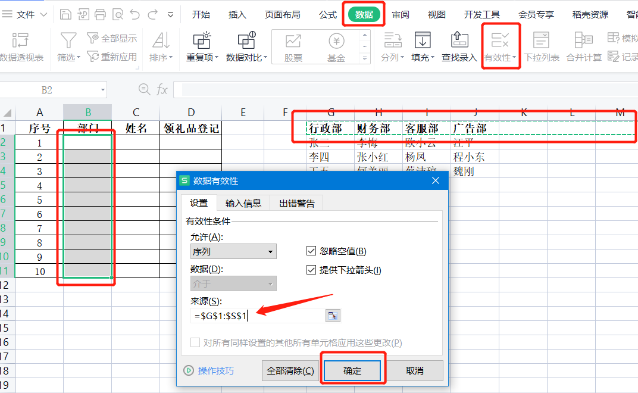Open the 数据 dropdown showing 介于
The height and width of the screenshot is (393, 638).
coord(233,283)
